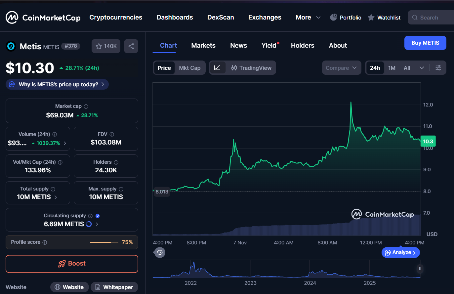Image resolution: width=454 pixels, height=294 pixels.
Task: Click the CoinMarketCap logo icon
Action: pos(12,18)
